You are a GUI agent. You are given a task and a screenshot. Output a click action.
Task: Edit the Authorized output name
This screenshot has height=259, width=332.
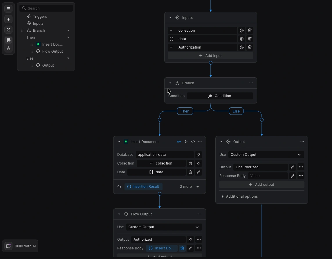point(190,240)
